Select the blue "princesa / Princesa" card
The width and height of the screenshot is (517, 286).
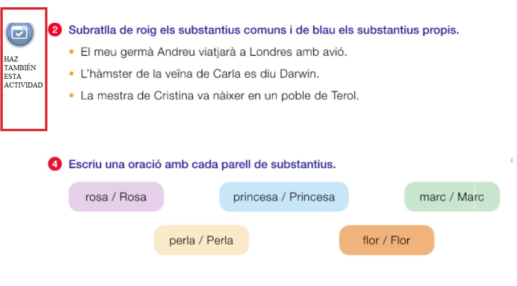pos(284,197)
